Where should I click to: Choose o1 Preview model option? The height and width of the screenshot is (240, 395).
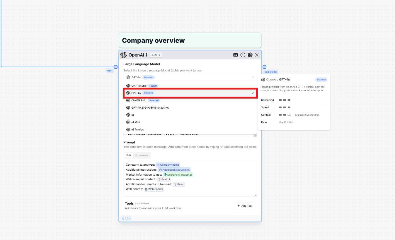190,129
